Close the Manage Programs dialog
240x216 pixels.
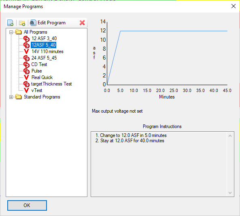[234, 6]
